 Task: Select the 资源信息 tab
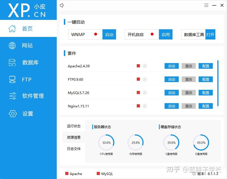74,137
